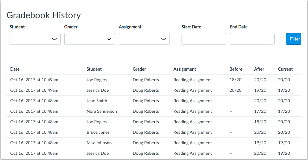
Task: Click Doug Roberts in Max Johnson's row
Action: pos(146,143)
